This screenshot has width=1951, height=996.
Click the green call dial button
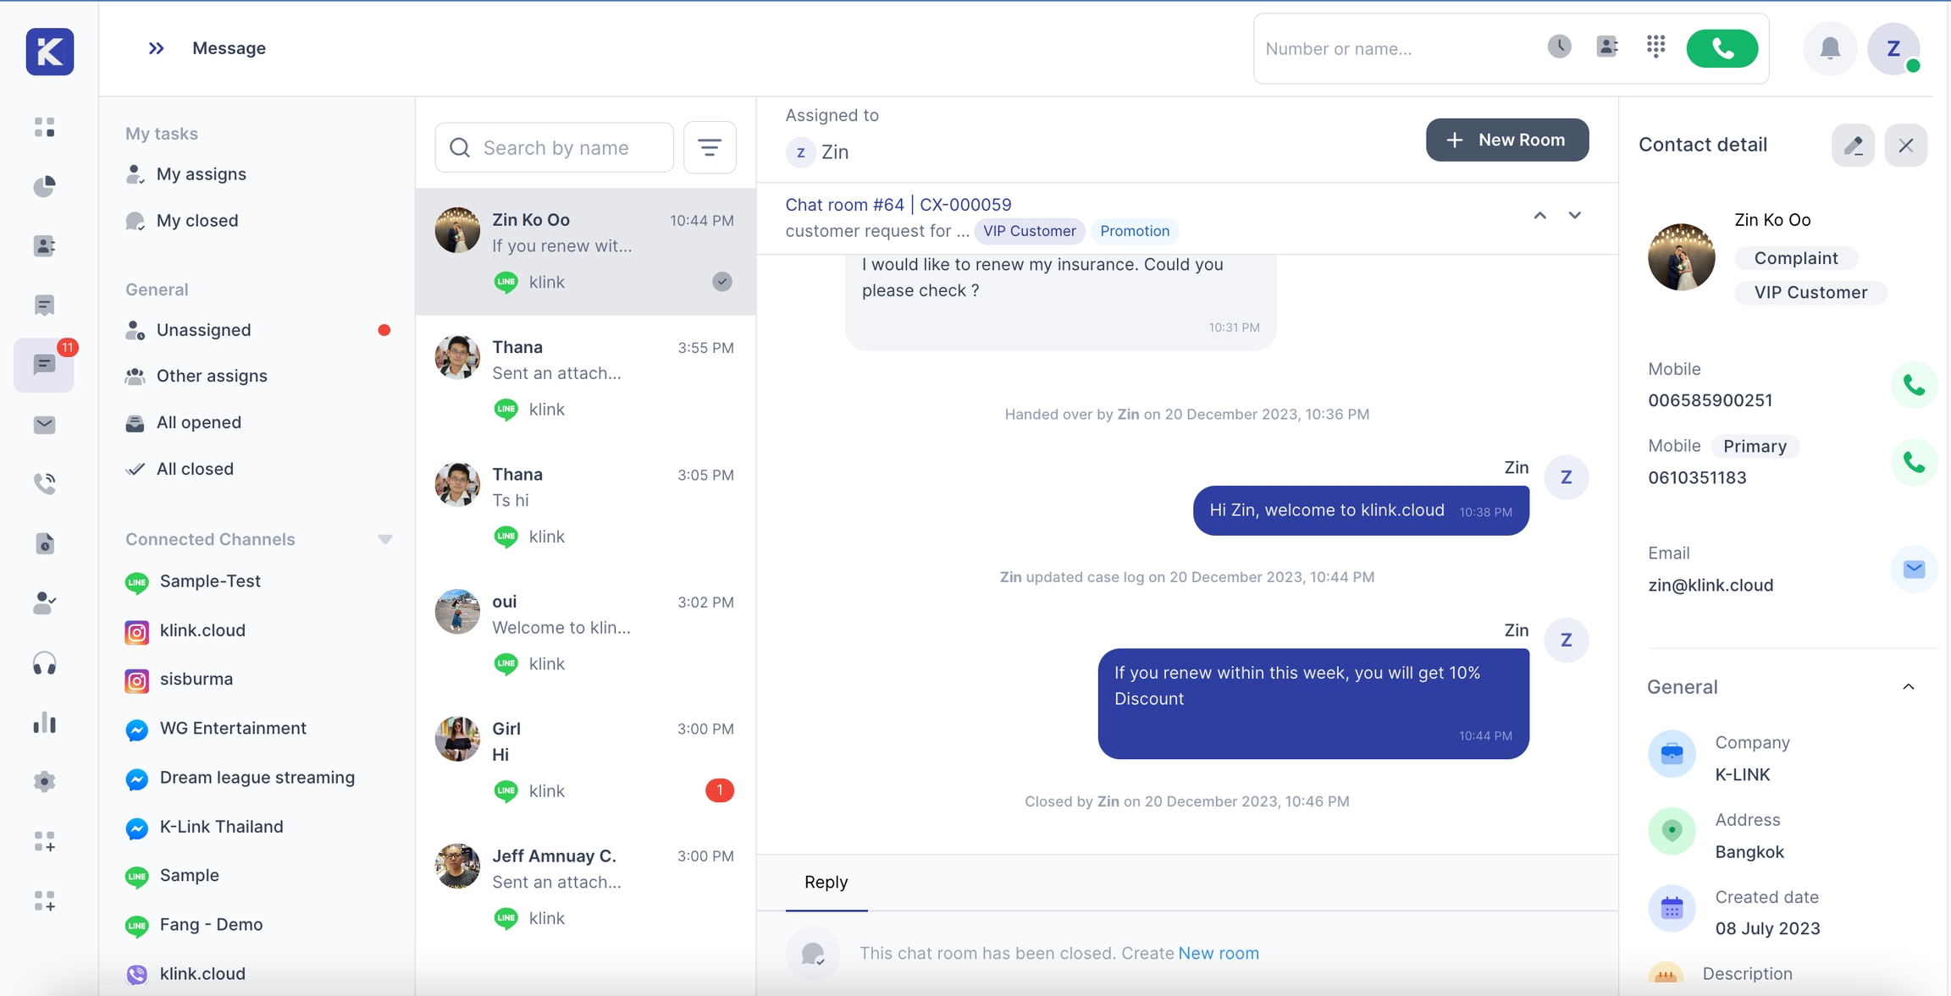coord(1722,48)
